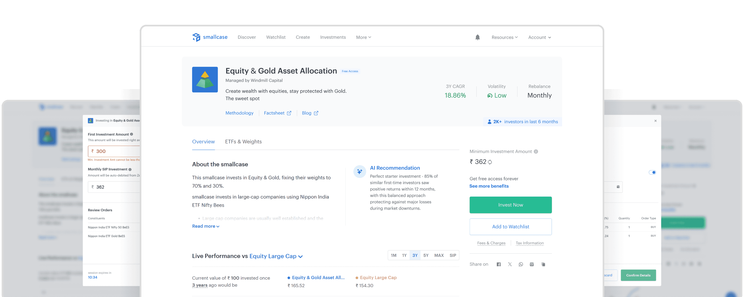This screenshot has height=297, width=744.
Task: Expand the More menu
Action: click(x=363, y=37)
